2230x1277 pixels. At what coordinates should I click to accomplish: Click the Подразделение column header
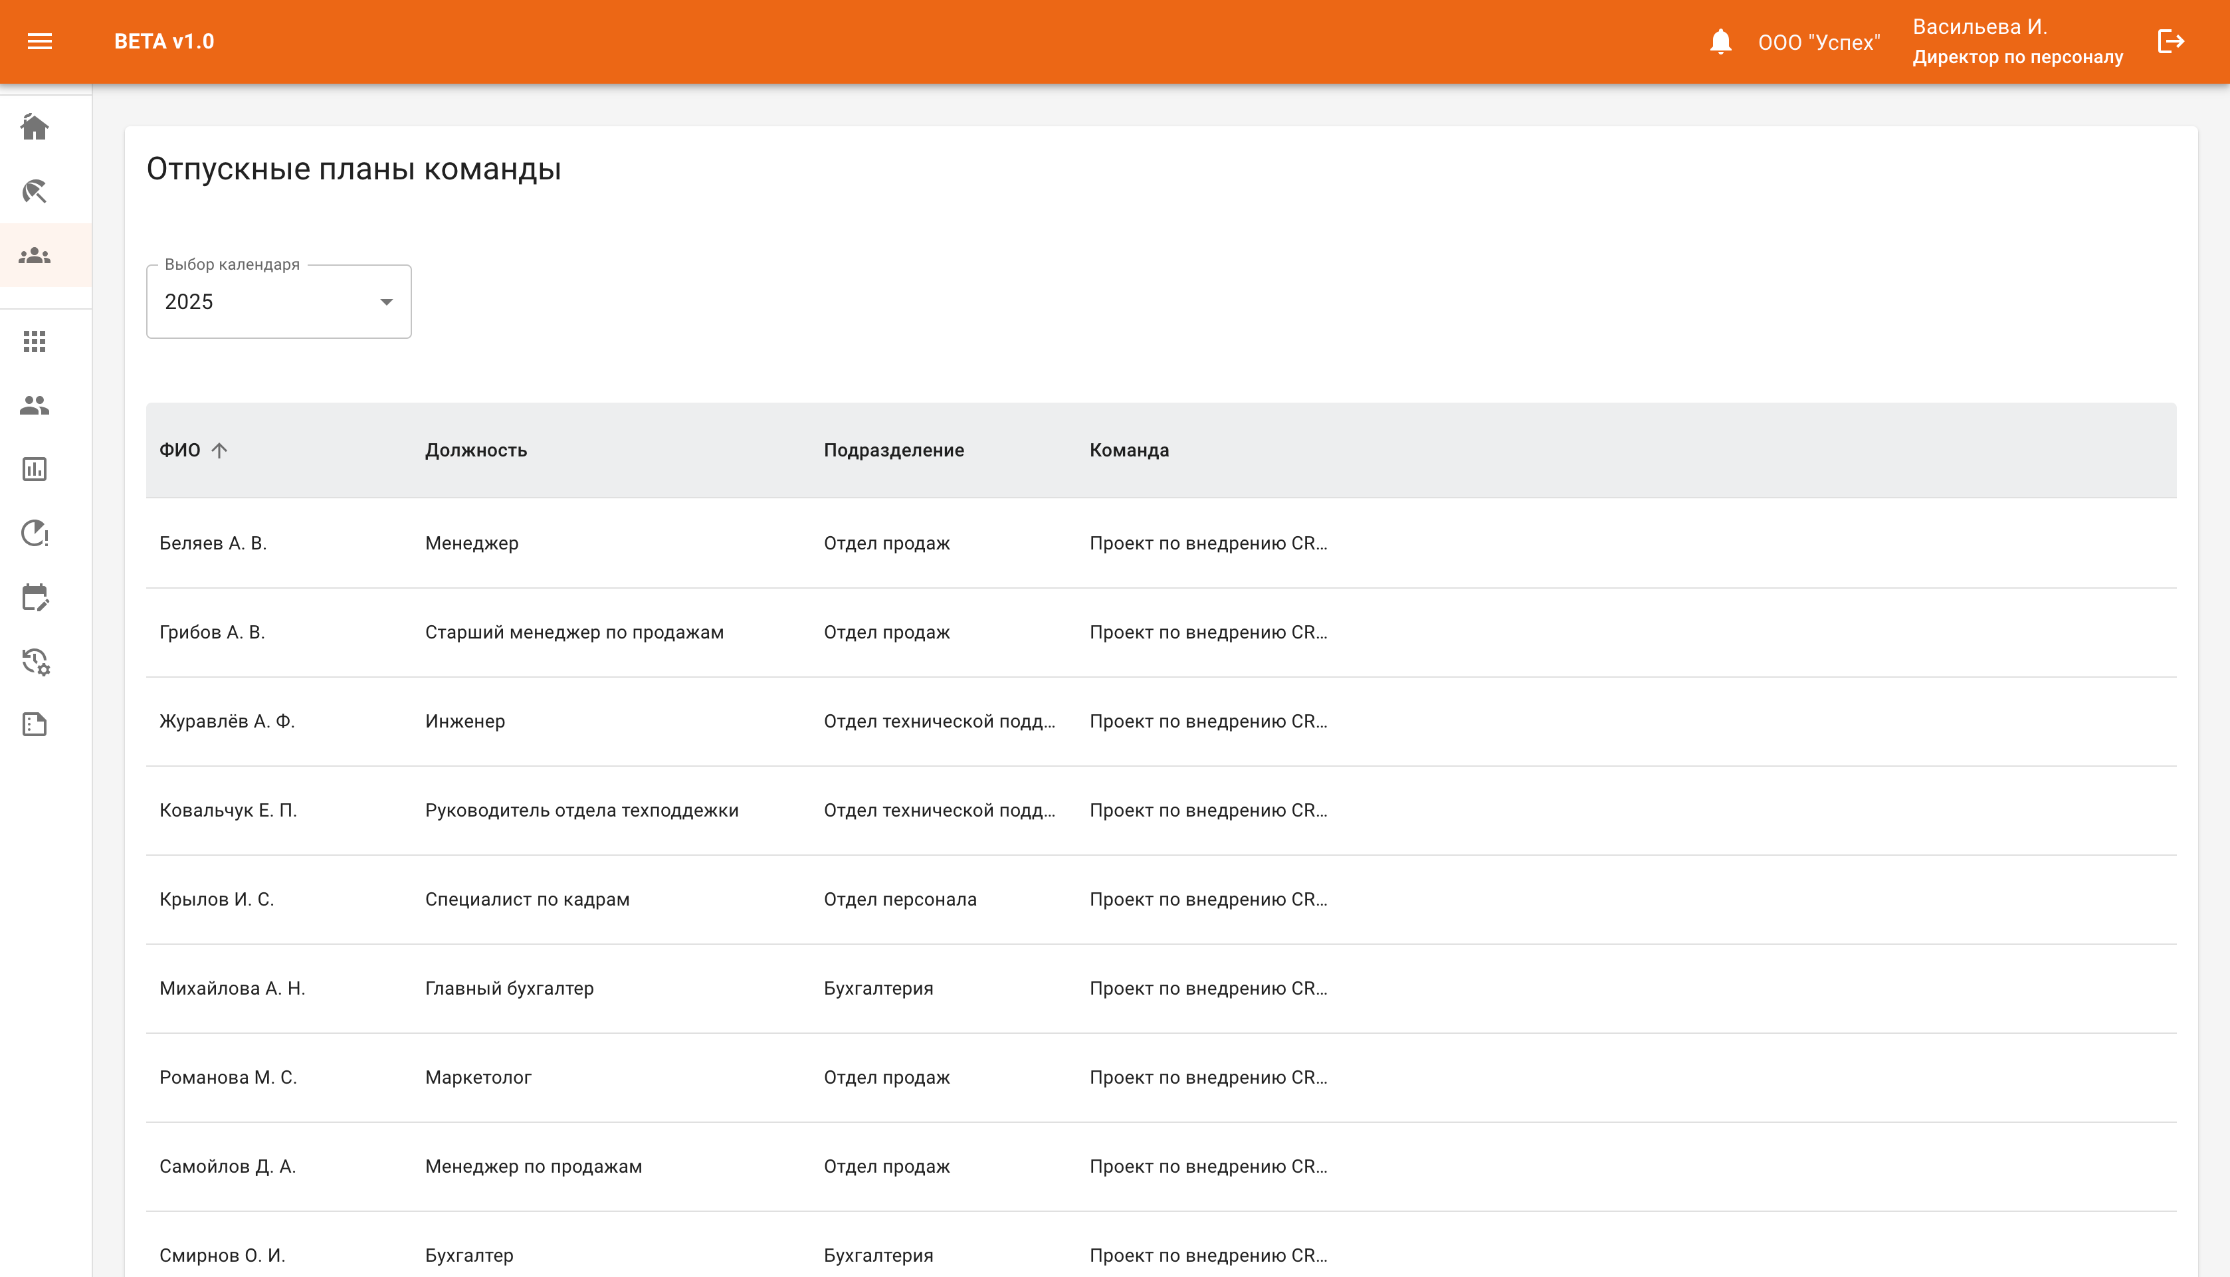[x=894, y=450]
